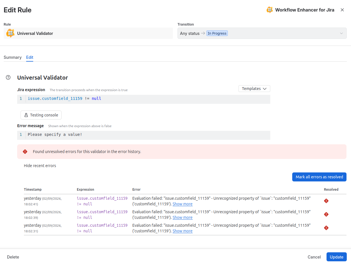
Task: Click the Update button
Action: 336,257
